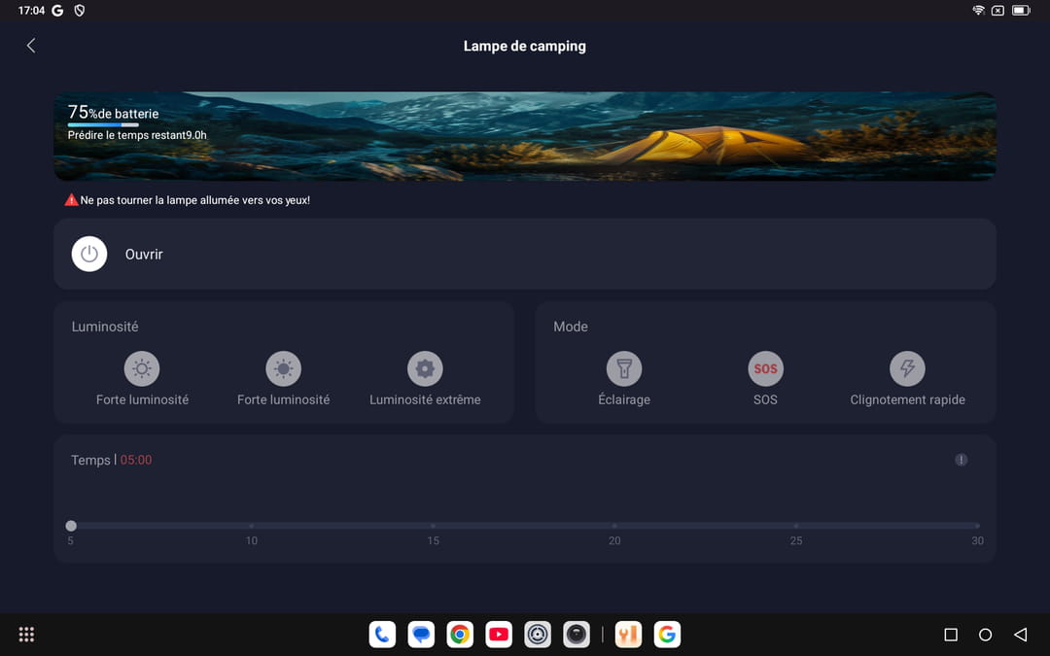The width and height of the screenshot is (1050, 656).
Task: Open recent apps with square button
Action: pos(951,635)
